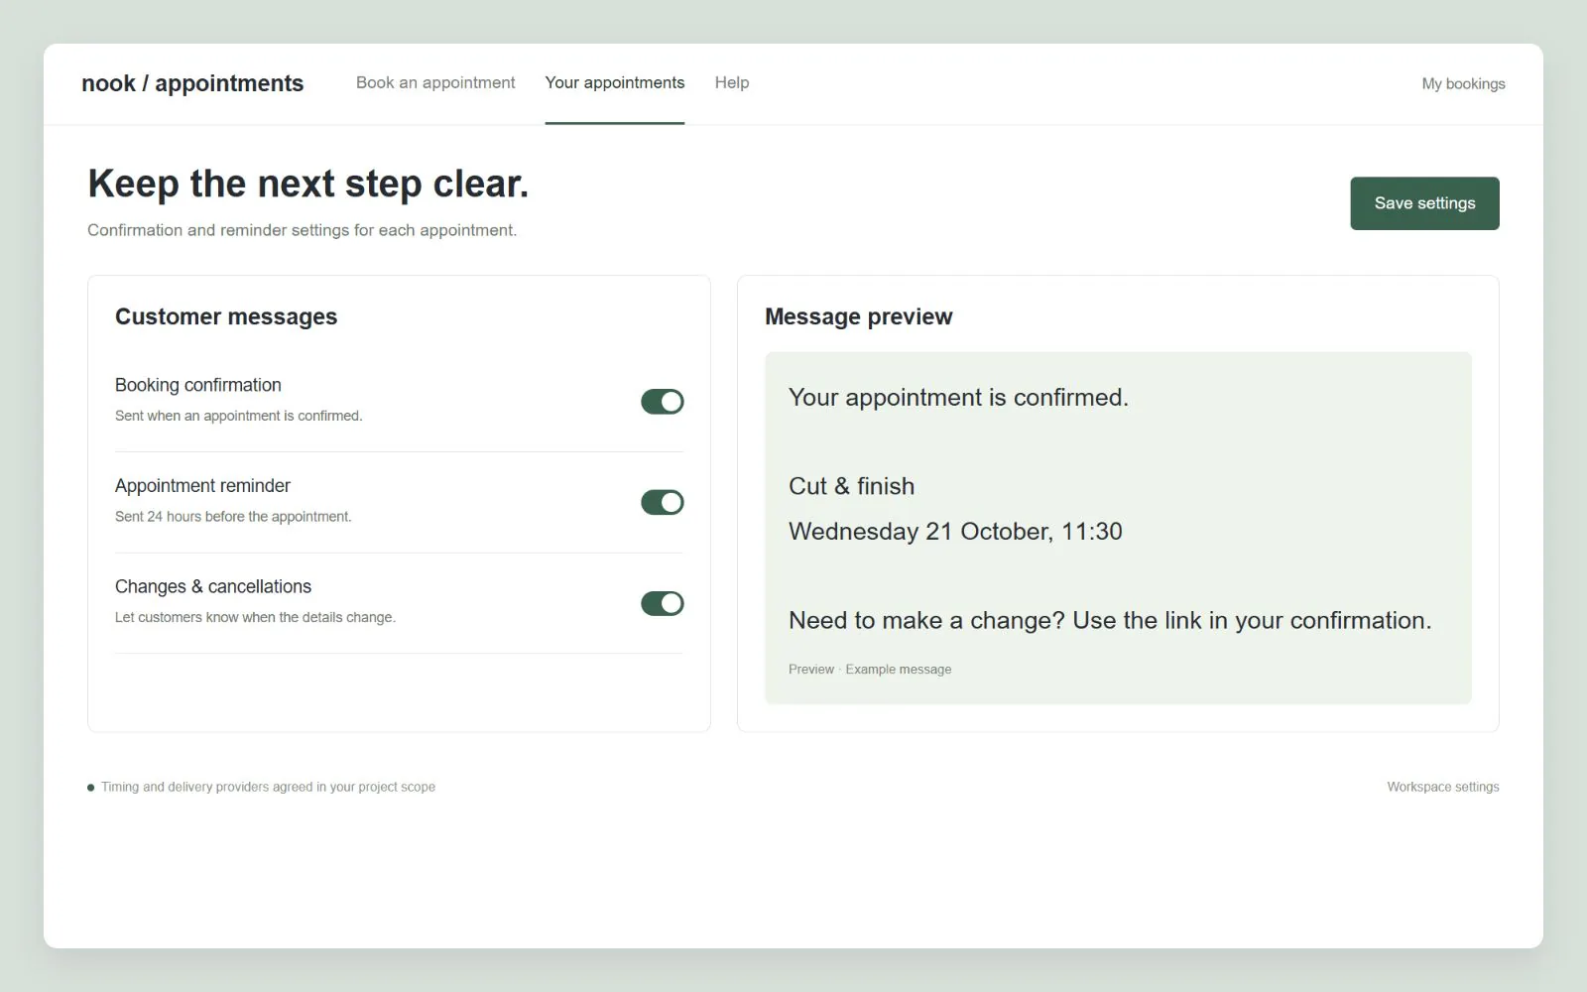Image resolution: width=1587 pixels, height=992 pixels.
Task: Click 'Sent 24 hours before the appointment.' text
Action: coord(233,517)
